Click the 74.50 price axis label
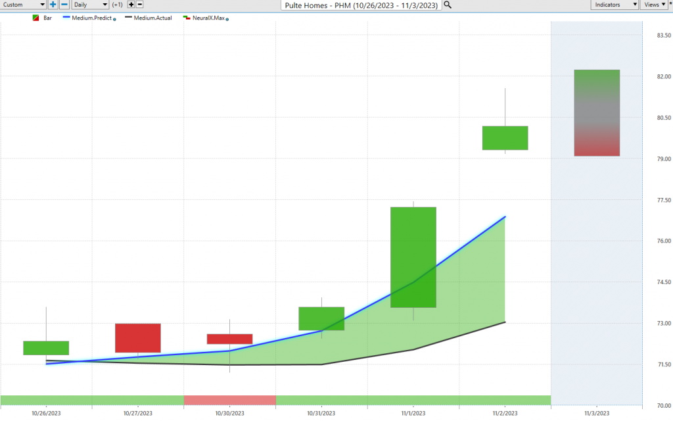Viewport: 673px width, 421px height. coord(664,282)
